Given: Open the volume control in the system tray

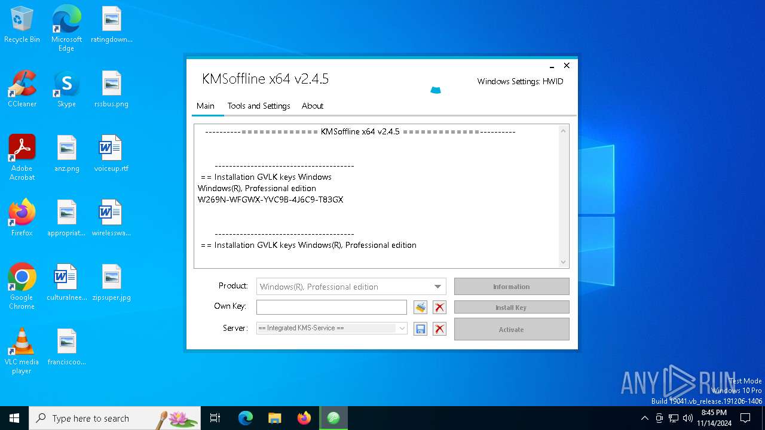Looking at the screenshot, I should [688, 418].
